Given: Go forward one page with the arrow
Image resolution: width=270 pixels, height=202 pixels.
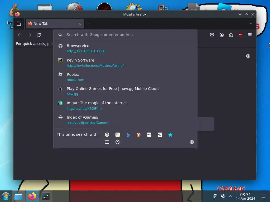Looking at the screenshot, I should (29, 35).
